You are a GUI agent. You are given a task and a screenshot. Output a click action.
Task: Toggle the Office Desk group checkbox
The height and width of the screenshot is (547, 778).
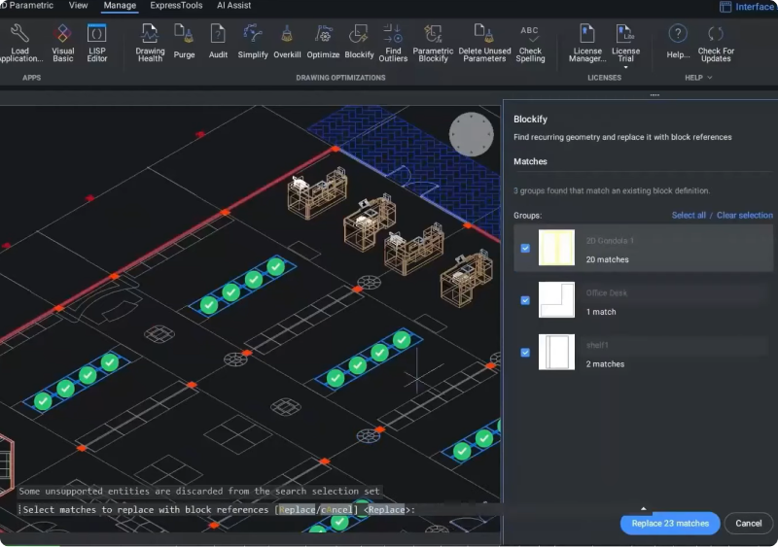tap(525, 300)
